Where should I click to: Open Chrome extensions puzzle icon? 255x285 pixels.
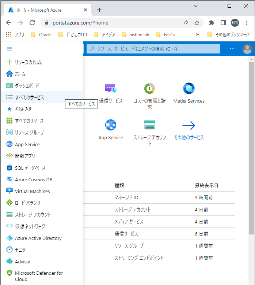[x=211, y=23]
